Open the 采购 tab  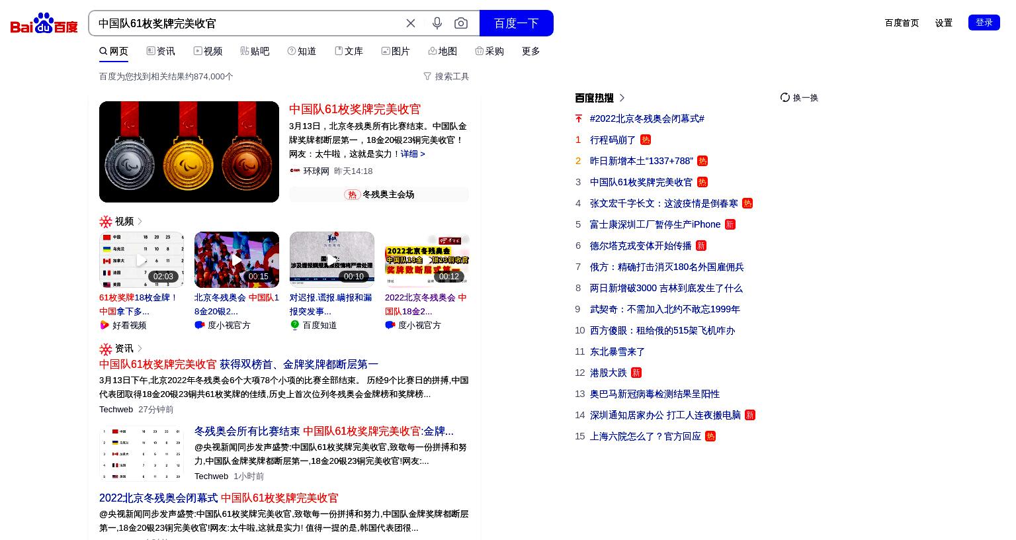(x=489, y=51)
